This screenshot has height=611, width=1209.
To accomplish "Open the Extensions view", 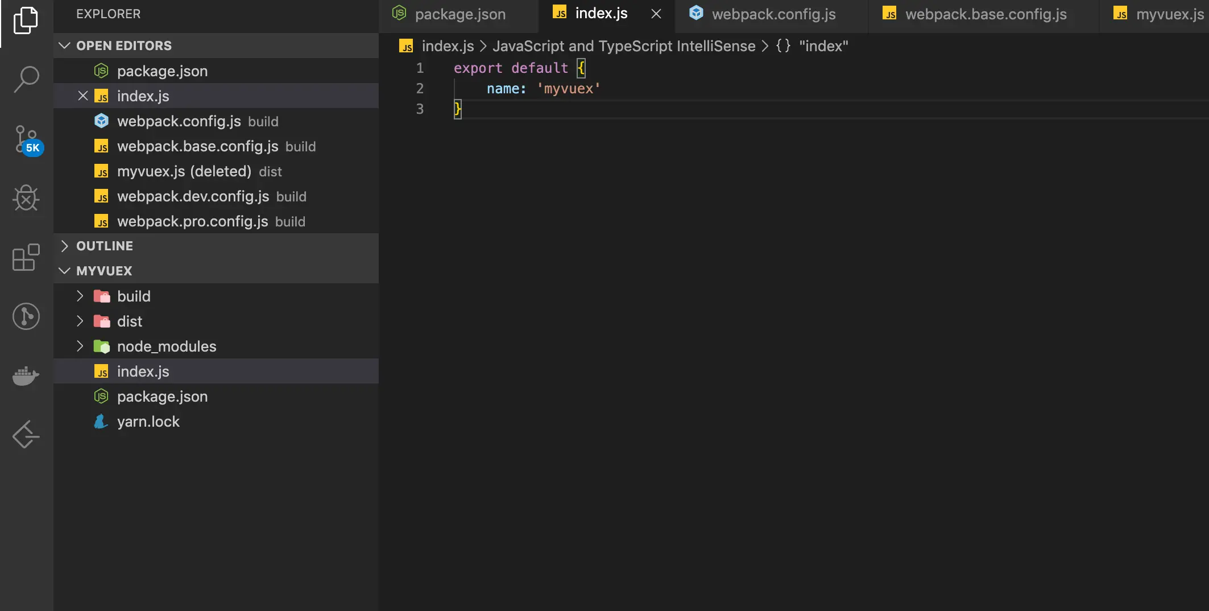I will 26,258.
